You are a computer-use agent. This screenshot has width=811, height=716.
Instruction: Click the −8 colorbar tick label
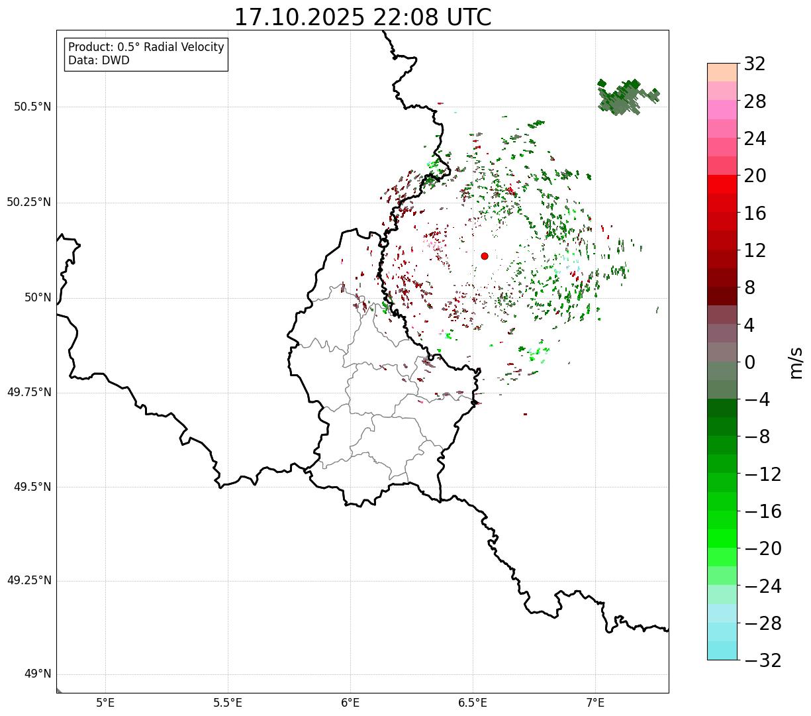pyautogui.click(x=758, y=436)
